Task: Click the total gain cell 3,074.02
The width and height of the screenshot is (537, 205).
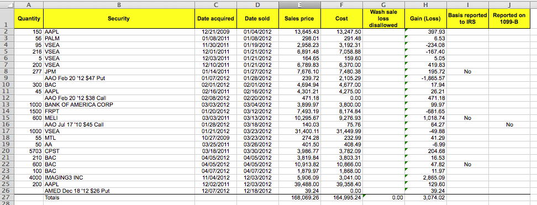Action: tap(425, 198)
